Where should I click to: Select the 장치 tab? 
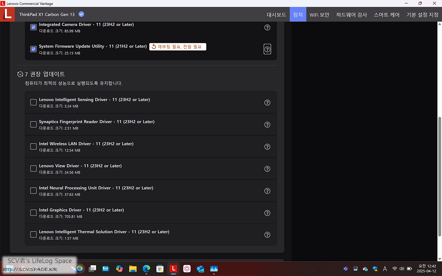click(x=298, y=15)
